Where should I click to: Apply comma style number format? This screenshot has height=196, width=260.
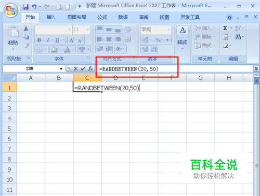pyautogui.click(x=167, y=40)
